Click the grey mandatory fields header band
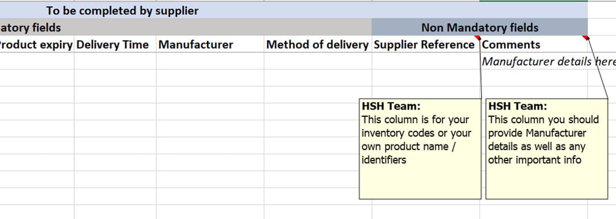616x219 pixels. click(x=186, y=28)
